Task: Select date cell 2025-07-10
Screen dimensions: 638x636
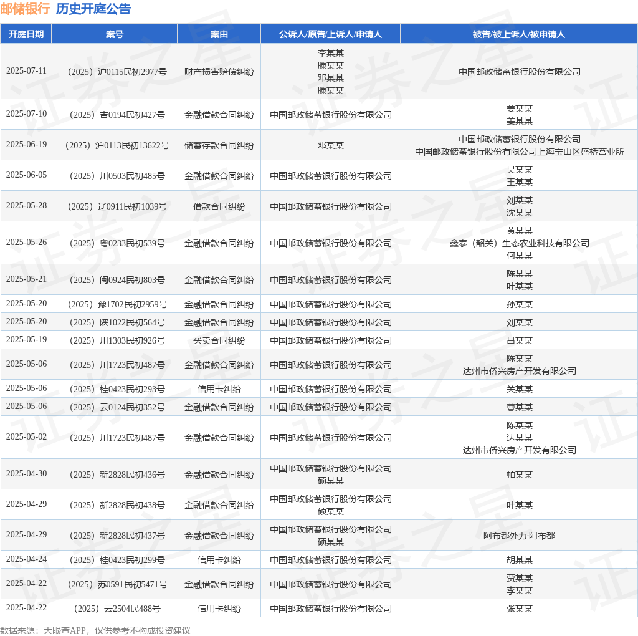Action: [x=26, y=114]
